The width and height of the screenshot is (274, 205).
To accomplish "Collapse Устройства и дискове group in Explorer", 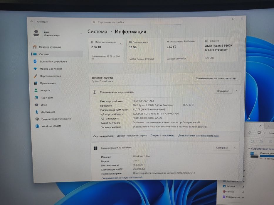I will pyautogui.click(x=249, y=148).
